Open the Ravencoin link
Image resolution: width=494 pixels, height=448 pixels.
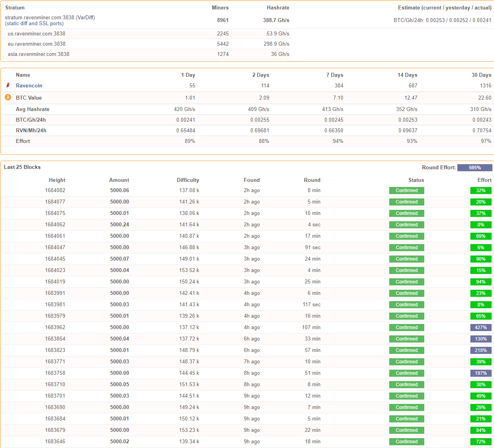point(29,85)
